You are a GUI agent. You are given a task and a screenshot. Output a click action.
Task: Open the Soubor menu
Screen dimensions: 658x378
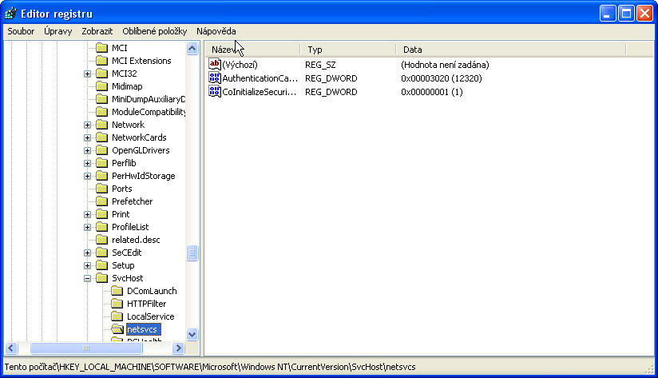(x=21, y=31)
